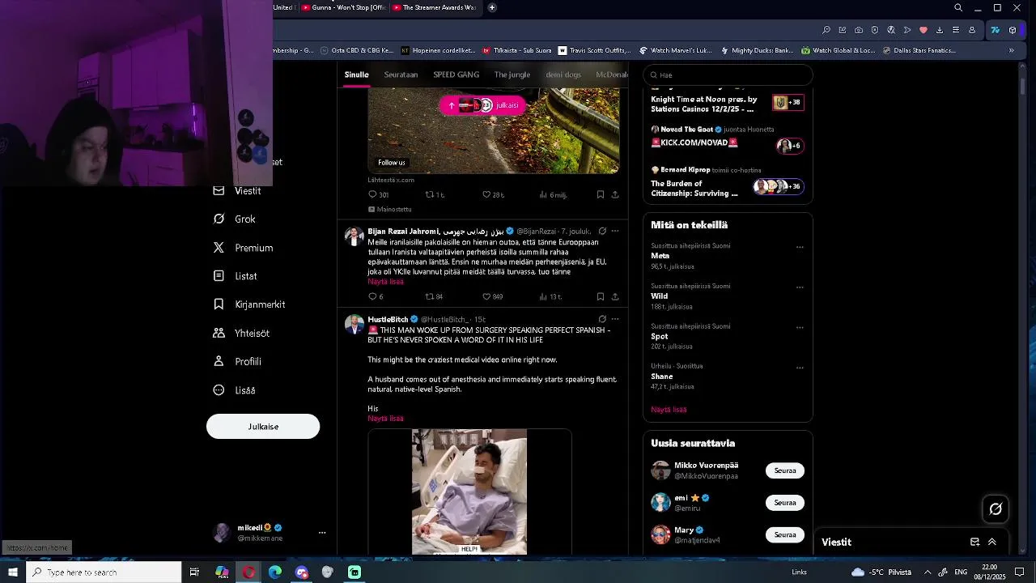Viewport: 1036px width, 583px height.
Task: Reply to the Bijan Rezai Jahromi post
Action: tap(376, 296)
